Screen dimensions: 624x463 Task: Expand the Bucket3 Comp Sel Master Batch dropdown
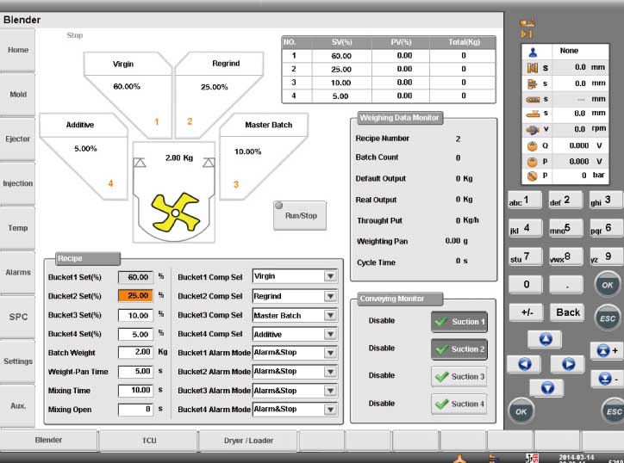[329, 315]
